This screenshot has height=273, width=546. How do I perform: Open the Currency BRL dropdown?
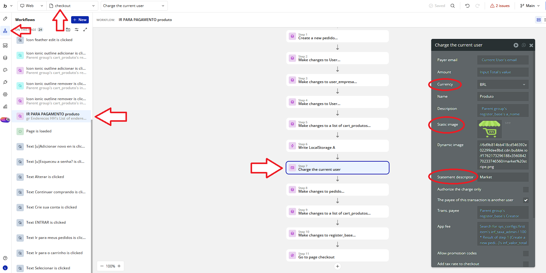tap(502, 85)
